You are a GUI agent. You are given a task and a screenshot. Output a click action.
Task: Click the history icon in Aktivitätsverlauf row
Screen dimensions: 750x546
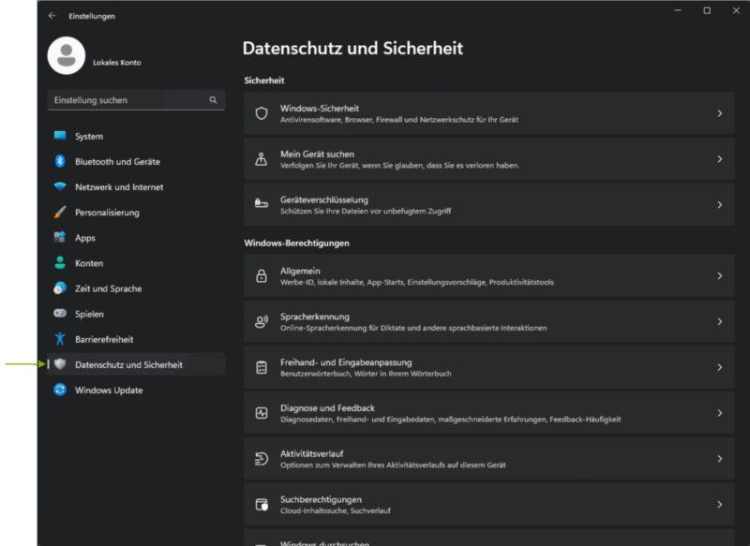click(262, 459)
